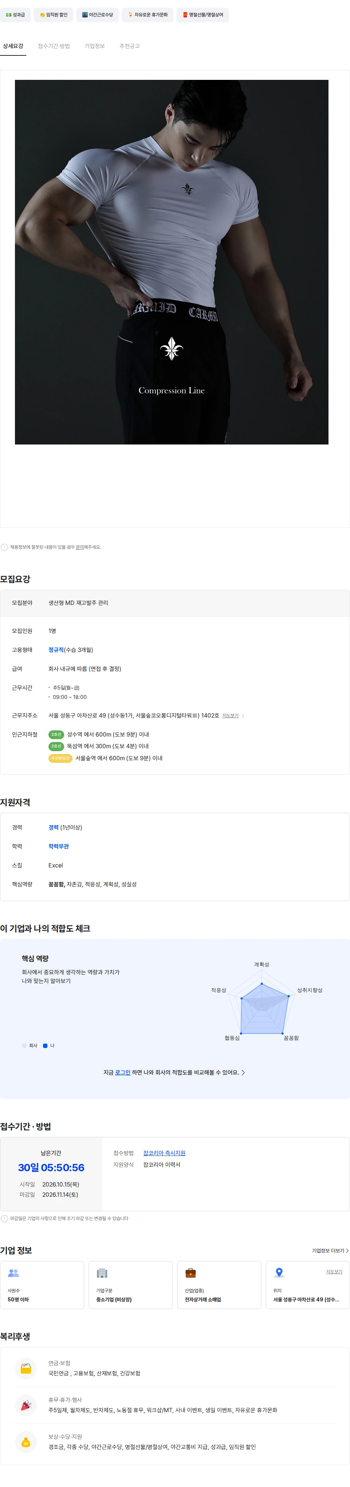
Task: Click the 50명 이하 text
Action: (x=18, y=1300)
